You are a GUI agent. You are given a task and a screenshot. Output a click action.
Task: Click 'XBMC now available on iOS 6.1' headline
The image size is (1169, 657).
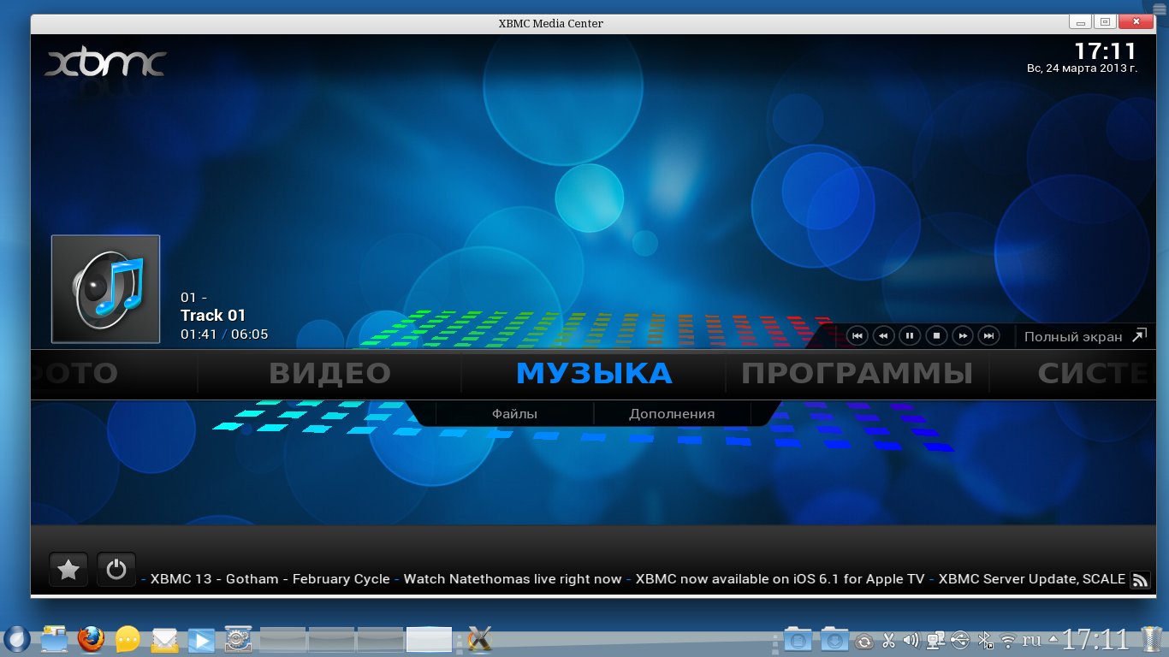(x=738, y=579)
